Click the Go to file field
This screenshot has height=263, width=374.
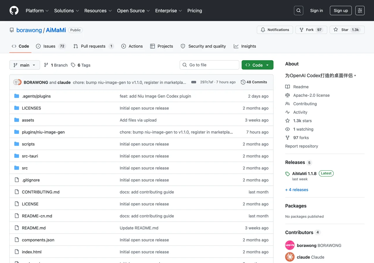pos(209,65)
